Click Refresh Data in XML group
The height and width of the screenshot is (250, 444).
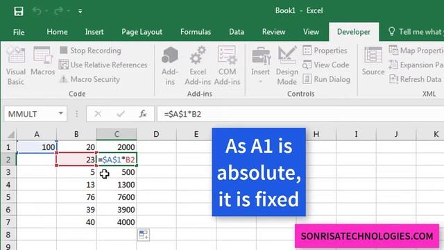[416, 79]
